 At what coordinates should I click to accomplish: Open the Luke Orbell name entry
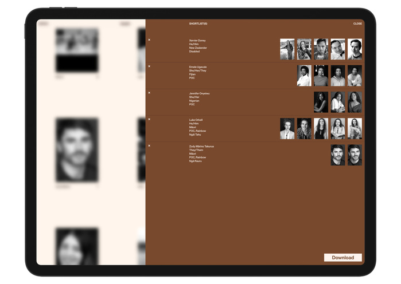[x=196, y=120]
